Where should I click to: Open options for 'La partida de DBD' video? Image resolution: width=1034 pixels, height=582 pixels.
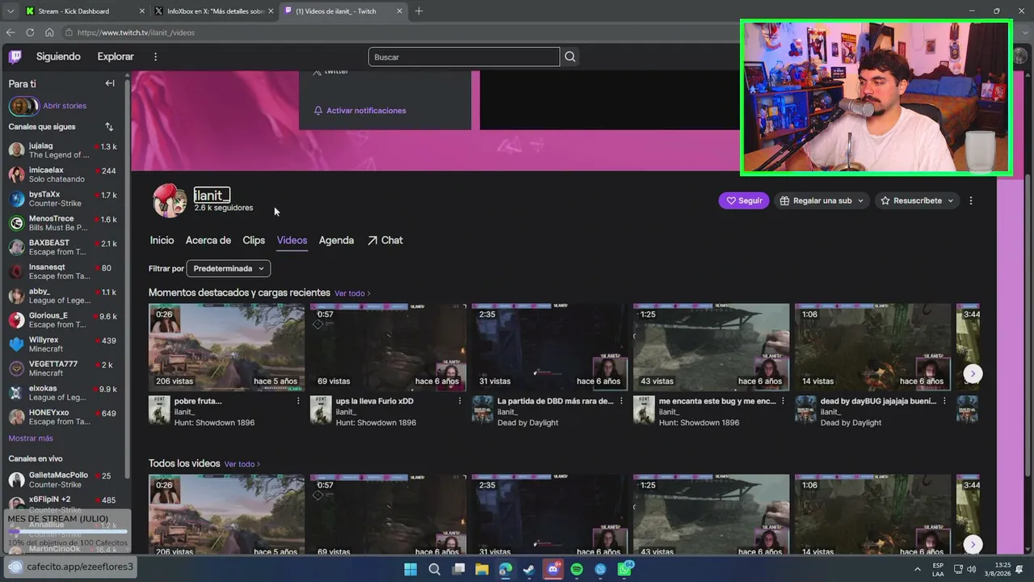coord(621,401)
